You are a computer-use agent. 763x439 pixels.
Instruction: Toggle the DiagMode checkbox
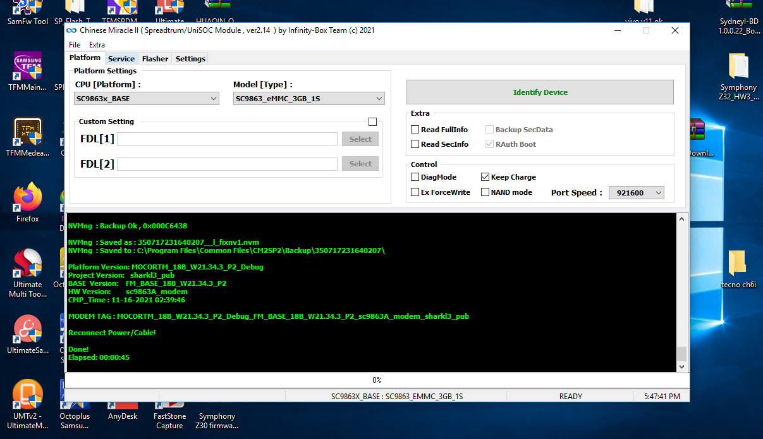415,177
